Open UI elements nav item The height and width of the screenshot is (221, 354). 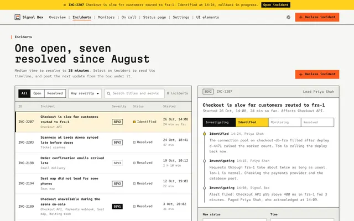[207, 17]
